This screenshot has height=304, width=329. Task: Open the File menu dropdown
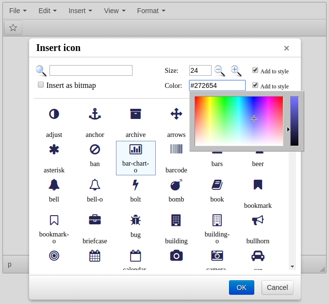click(18, 11)
